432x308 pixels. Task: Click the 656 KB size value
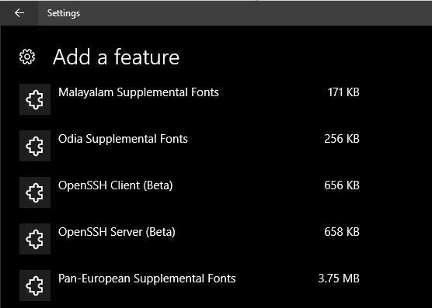(342, 185)
